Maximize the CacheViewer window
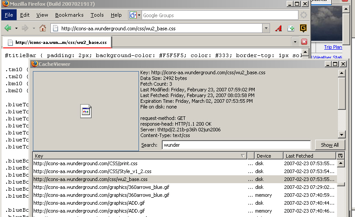 coord(335,64)
